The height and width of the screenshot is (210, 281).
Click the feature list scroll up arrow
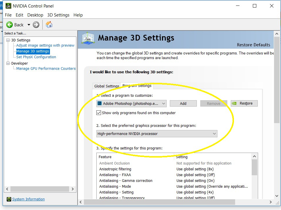click(x=254, y=156)
